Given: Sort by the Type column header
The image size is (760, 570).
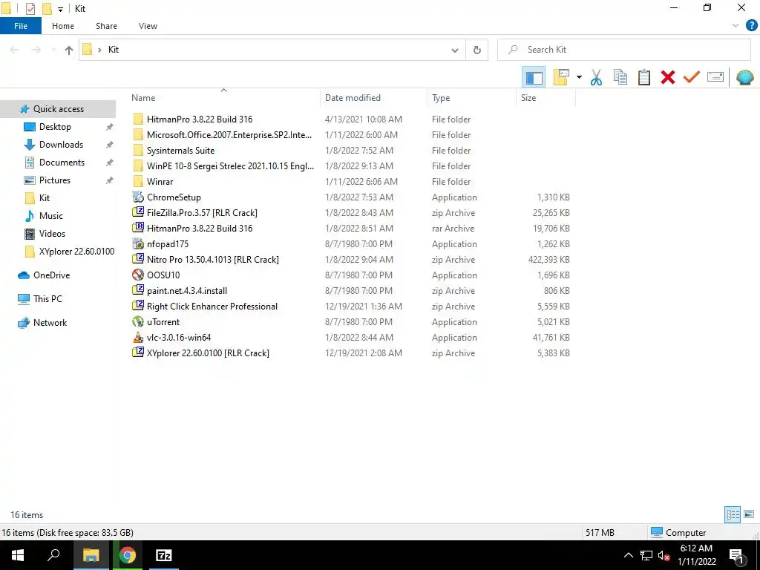Looking at the screenshot, I should (472, 98).
